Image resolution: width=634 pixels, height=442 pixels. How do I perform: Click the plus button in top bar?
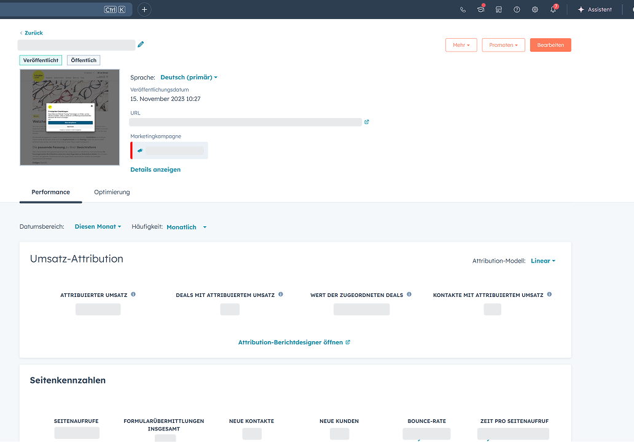click(144, 9)
